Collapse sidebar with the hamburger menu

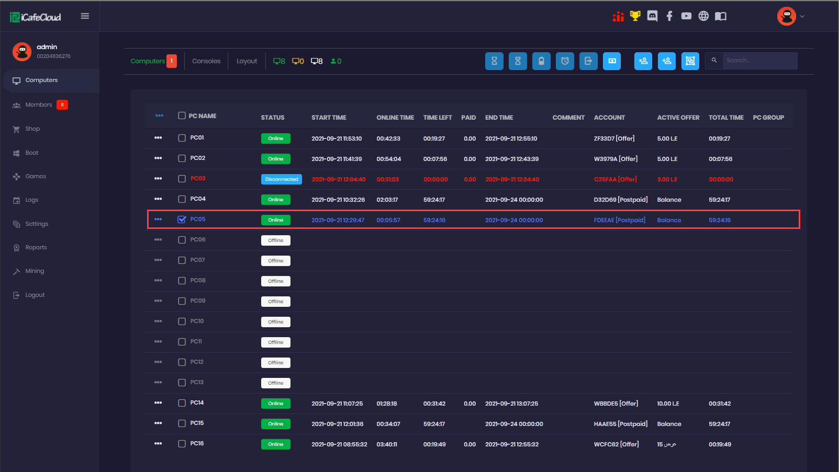[85, 16]
